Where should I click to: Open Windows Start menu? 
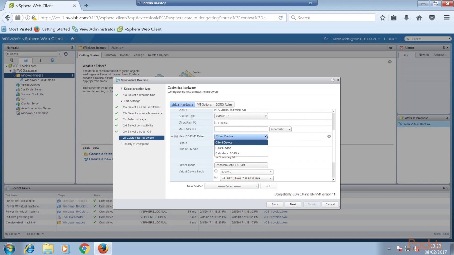(x=10, y=248)
